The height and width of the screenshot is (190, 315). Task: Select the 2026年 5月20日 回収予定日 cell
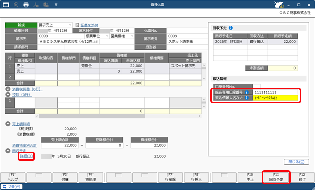click(x=230, y=42)
